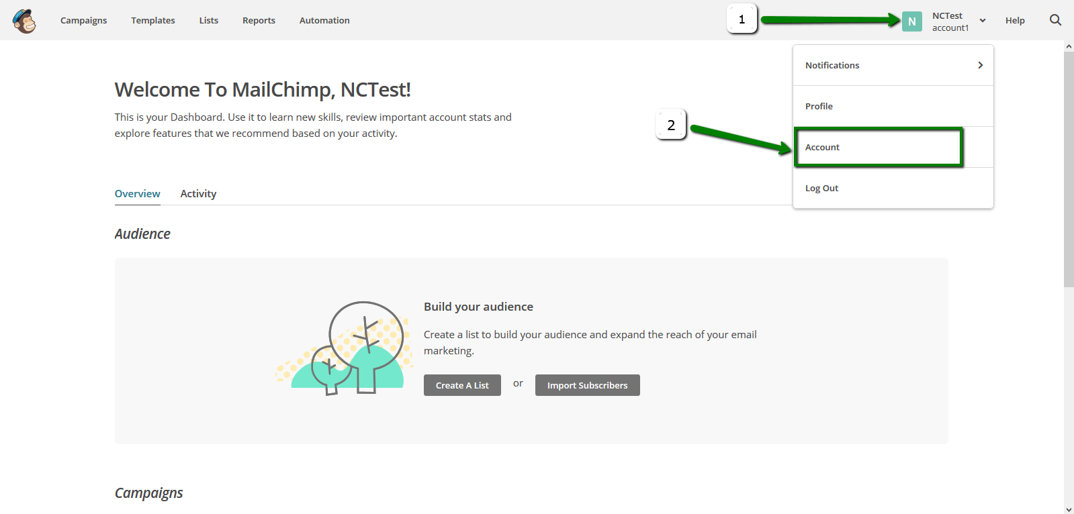
Task: Open the Reports section
Action: (259, 20)
